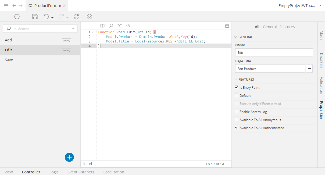Image resolution: width=325 pixels, height=175 pixels.
Task: Click the editor search magnifier icon
Action: (111, 26)
